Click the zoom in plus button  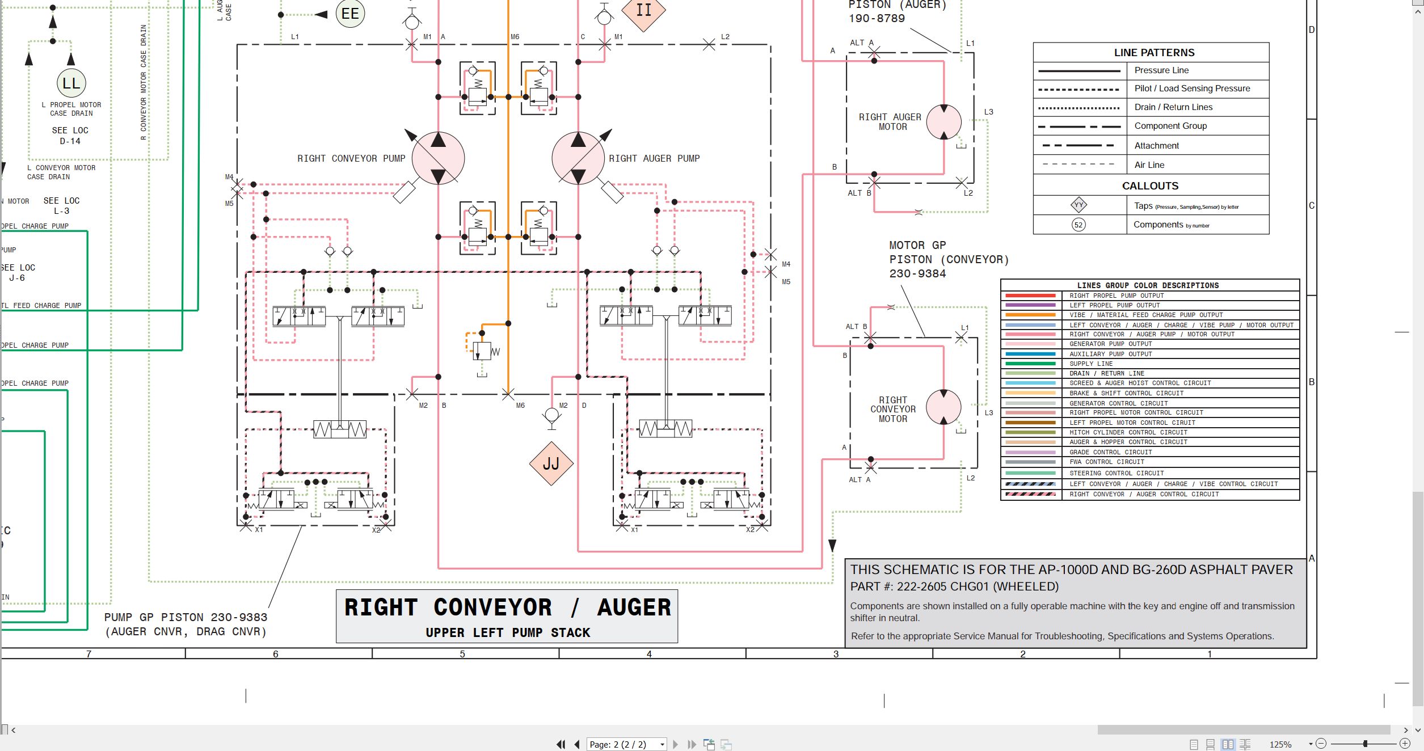(x=1405, y=744)
